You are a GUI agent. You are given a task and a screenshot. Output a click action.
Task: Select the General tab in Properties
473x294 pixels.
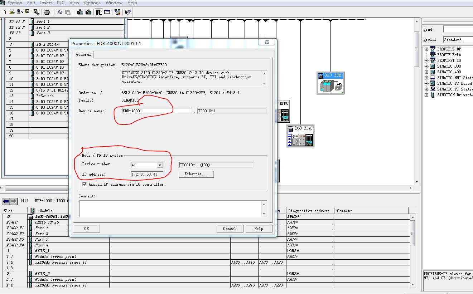pos(83,55)
